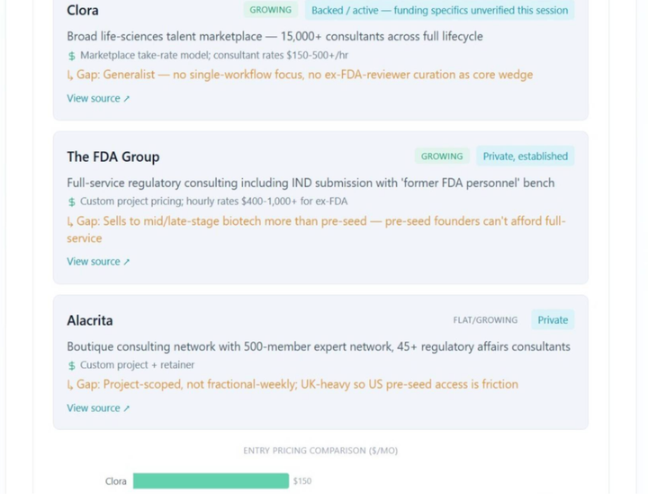Open View source link under Clora

(98, 98)
